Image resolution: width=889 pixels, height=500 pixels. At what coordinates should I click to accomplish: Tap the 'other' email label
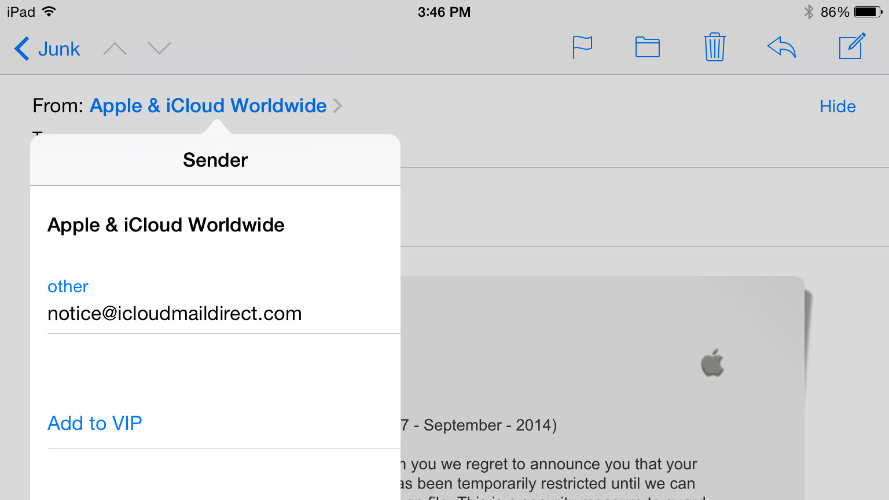coord(68,286)
